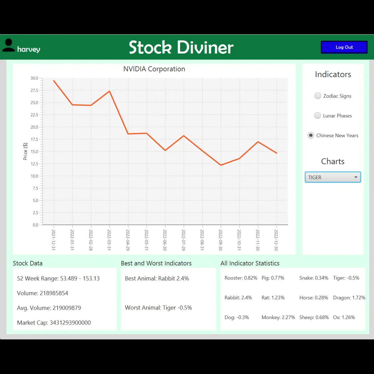Click the 52 Week Range text
Viewport: 374px width, 374px height.
(58, 278)
